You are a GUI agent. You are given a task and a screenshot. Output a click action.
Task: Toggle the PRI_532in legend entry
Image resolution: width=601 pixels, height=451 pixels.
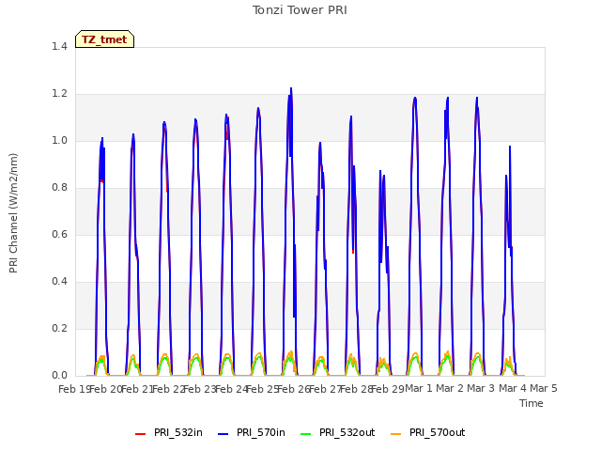click(169, 433)
